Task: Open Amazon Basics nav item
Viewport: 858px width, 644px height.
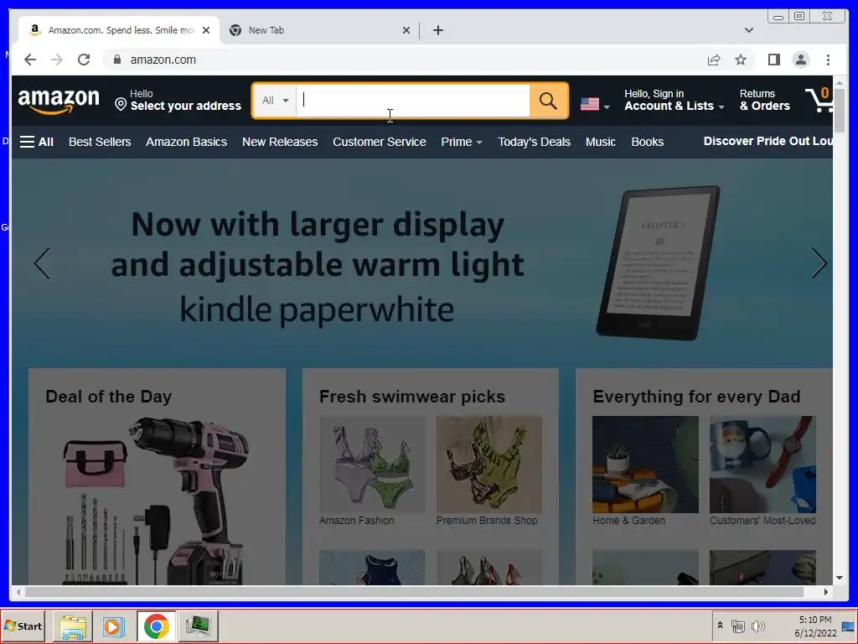Action: pyautogui.click(x=187, y=142)
